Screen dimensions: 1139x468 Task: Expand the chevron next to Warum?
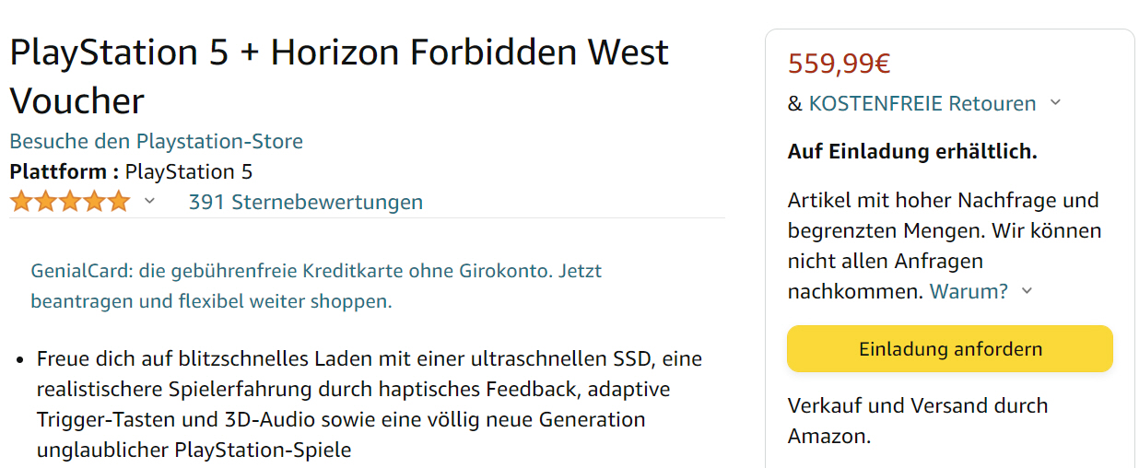click(x=1027, y=291)
